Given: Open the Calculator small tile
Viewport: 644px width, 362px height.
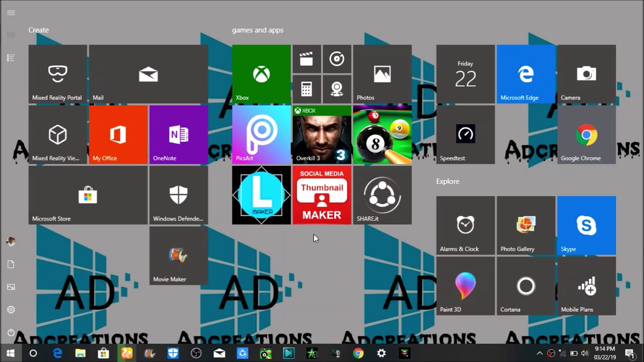Looking at the screenshot, I should click(306, 89).
